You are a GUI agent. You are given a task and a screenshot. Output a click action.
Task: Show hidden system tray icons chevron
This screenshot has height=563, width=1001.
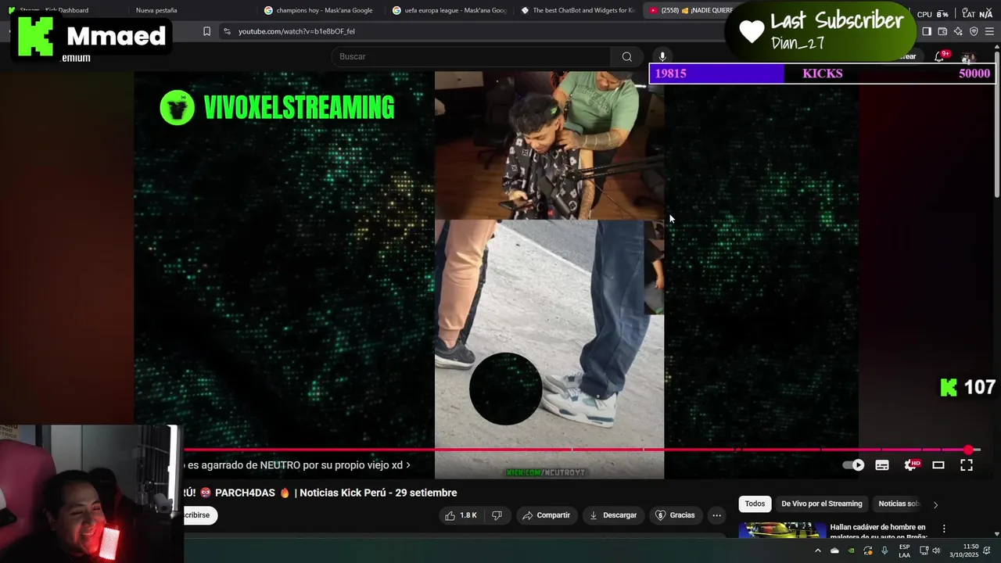coord(818,551)
